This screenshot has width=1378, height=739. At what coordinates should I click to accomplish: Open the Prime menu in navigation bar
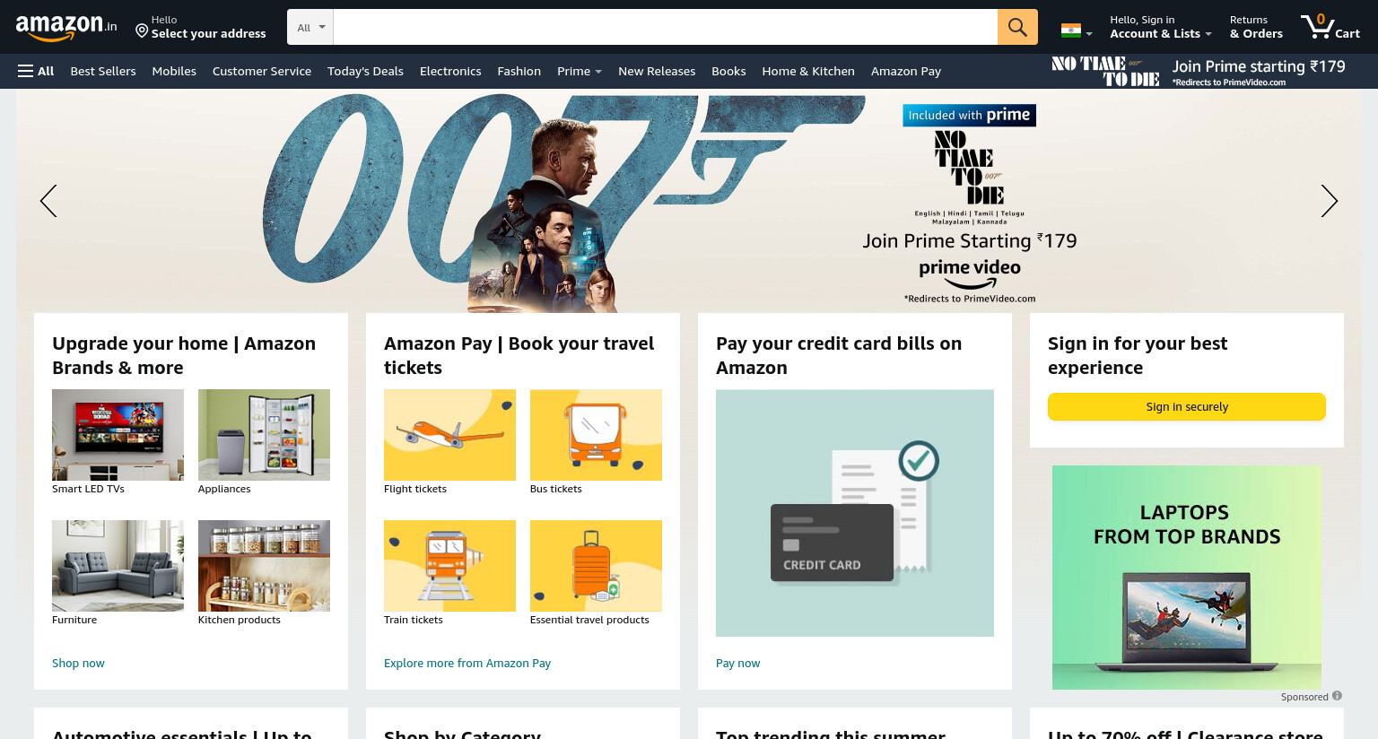(x=580, y=71)
